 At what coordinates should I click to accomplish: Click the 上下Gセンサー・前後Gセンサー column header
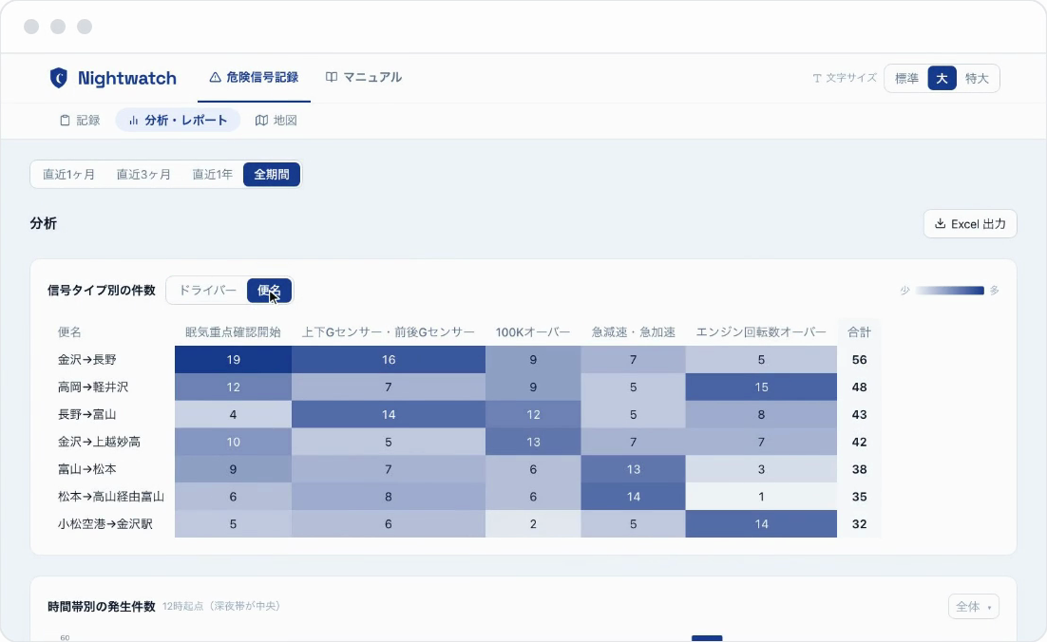(x=388, y=331)
